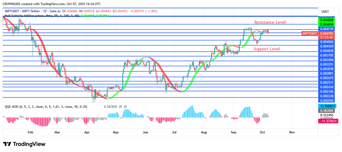Select the QQE MOD indicator legend
Image resolution: width=342 pixels, height=152 pixels.
(x=46, y=107)
